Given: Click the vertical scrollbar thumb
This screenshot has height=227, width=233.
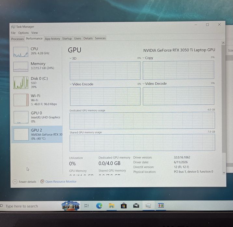Looking at the screenshot, I should pos(223,99).
